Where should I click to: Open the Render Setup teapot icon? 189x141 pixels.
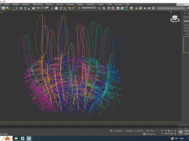click(x=136, y=8)
